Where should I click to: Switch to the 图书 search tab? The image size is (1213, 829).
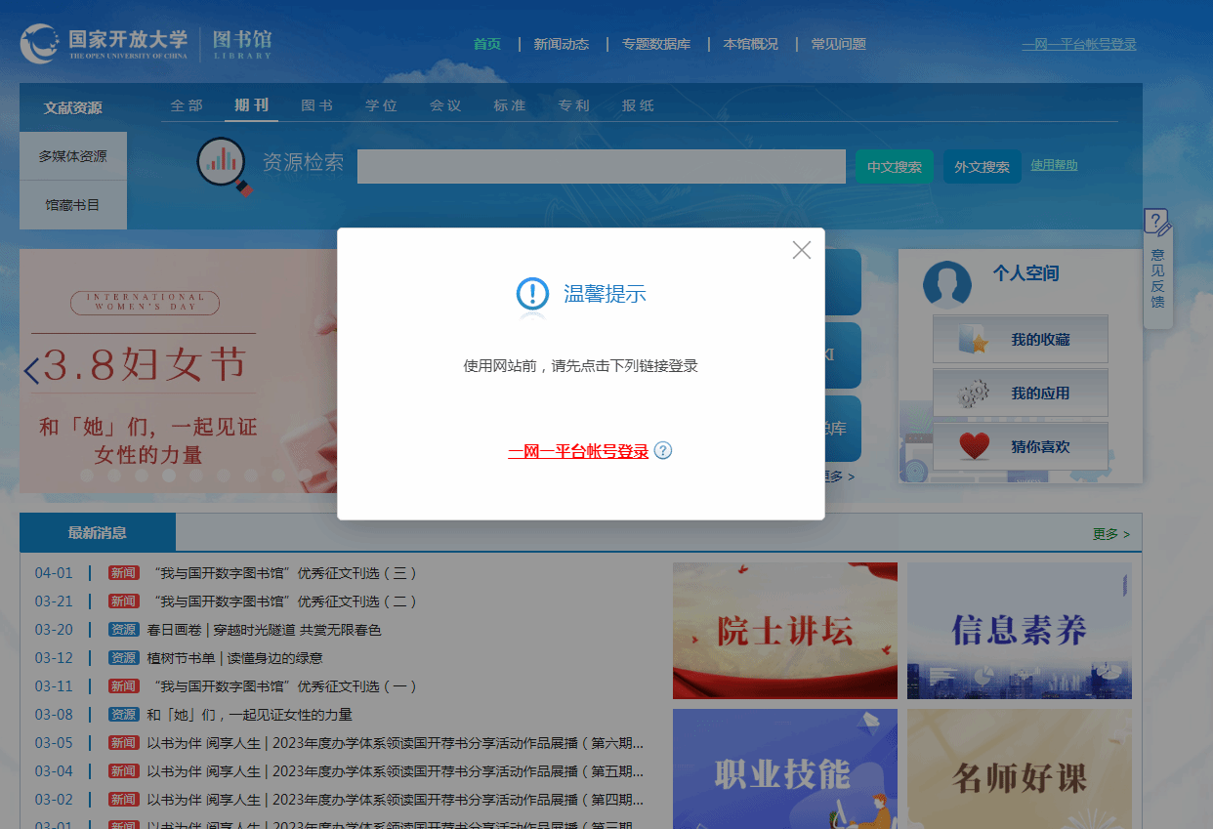[316, 105]
